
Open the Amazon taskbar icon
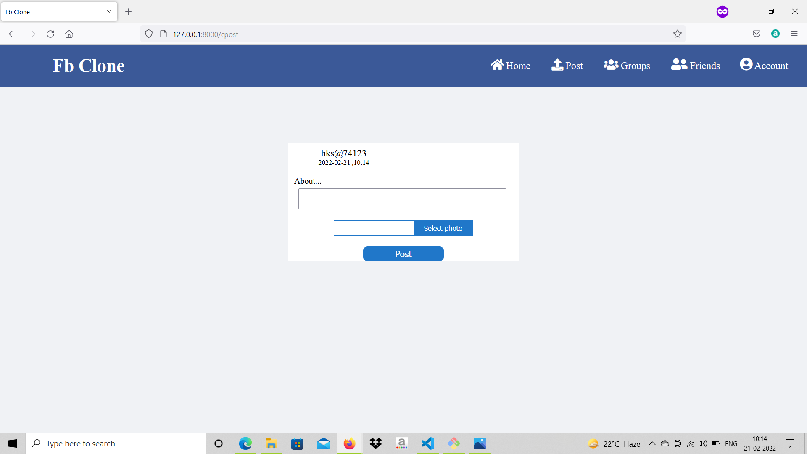coord(402,443)
